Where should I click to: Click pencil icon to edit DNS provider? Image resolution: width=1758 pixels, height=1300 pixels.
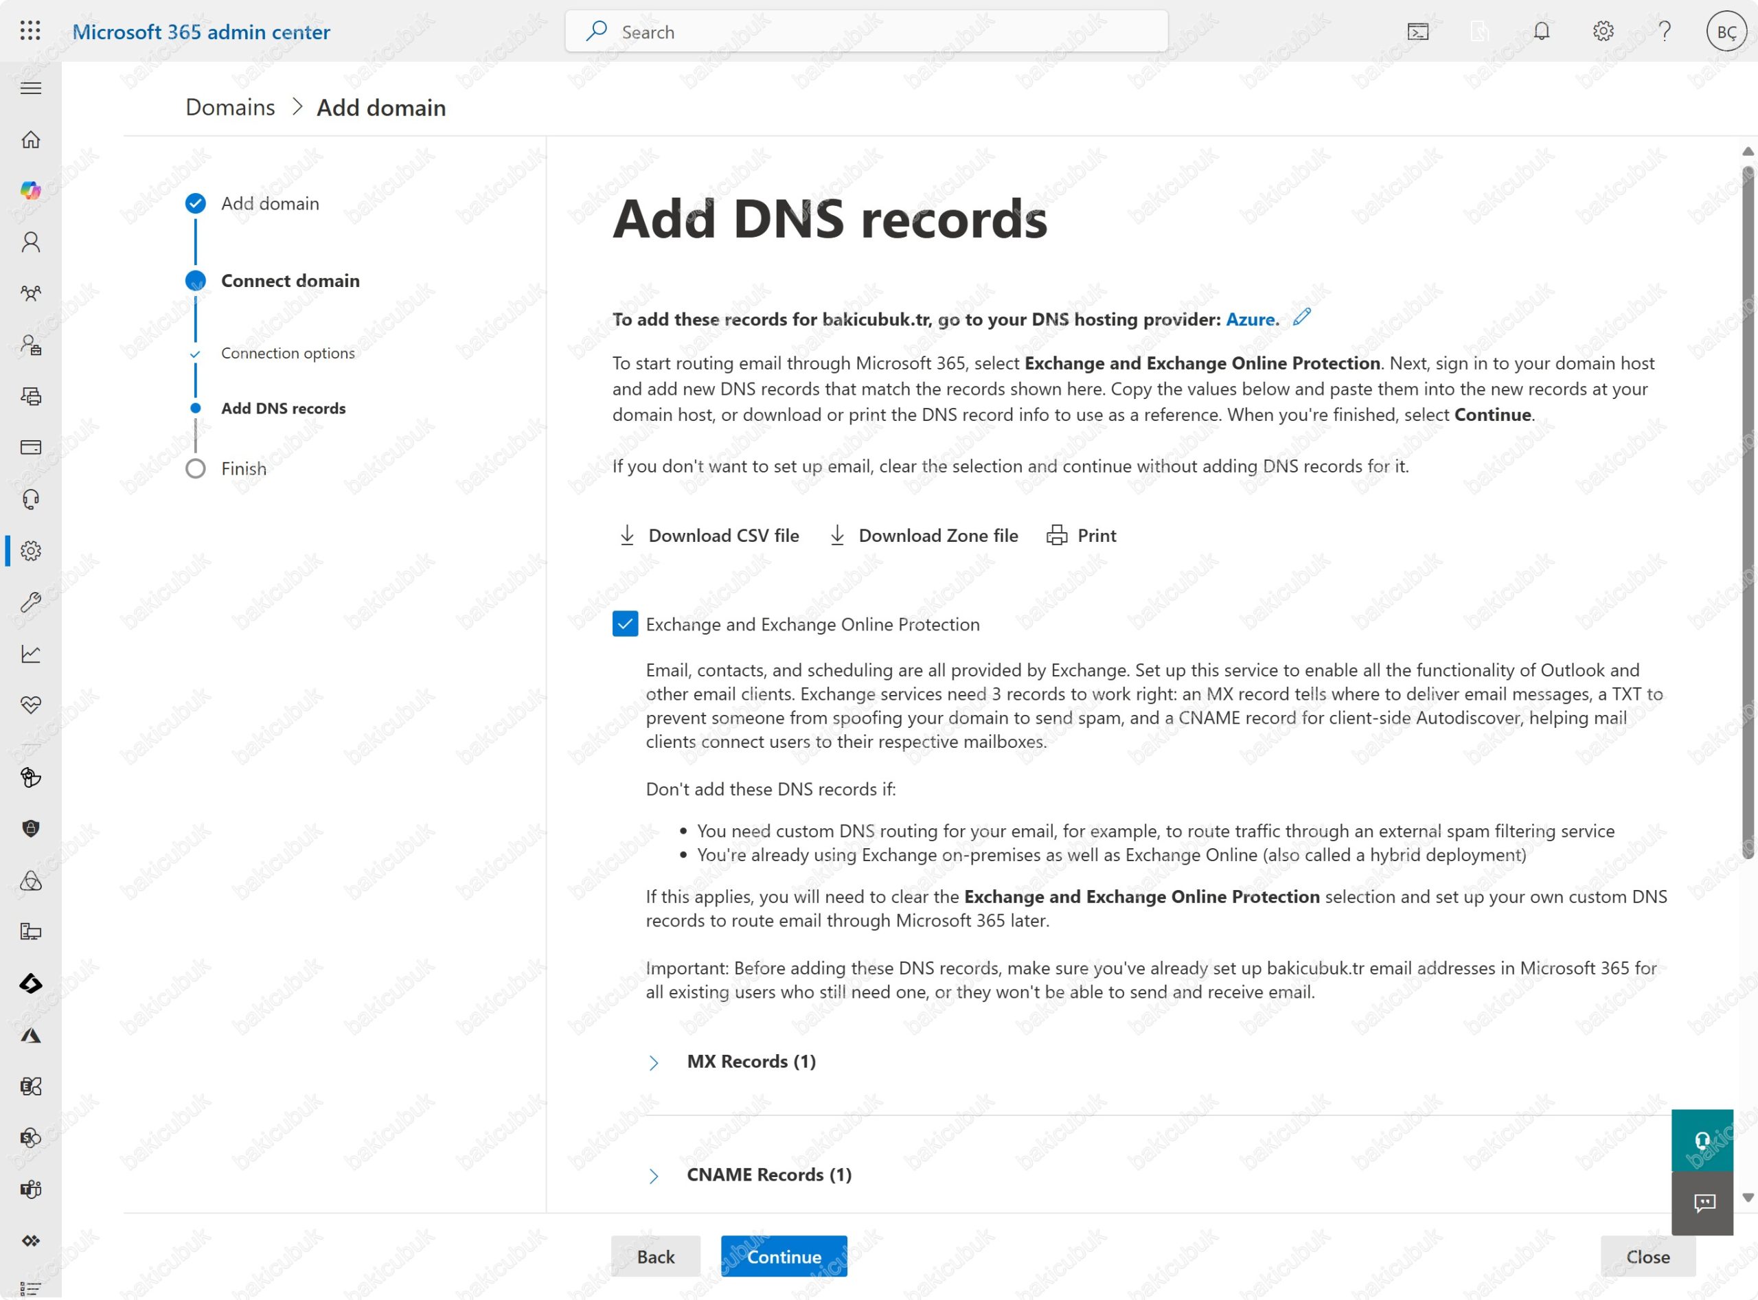pyautogui.click(x=1301, y=317)
